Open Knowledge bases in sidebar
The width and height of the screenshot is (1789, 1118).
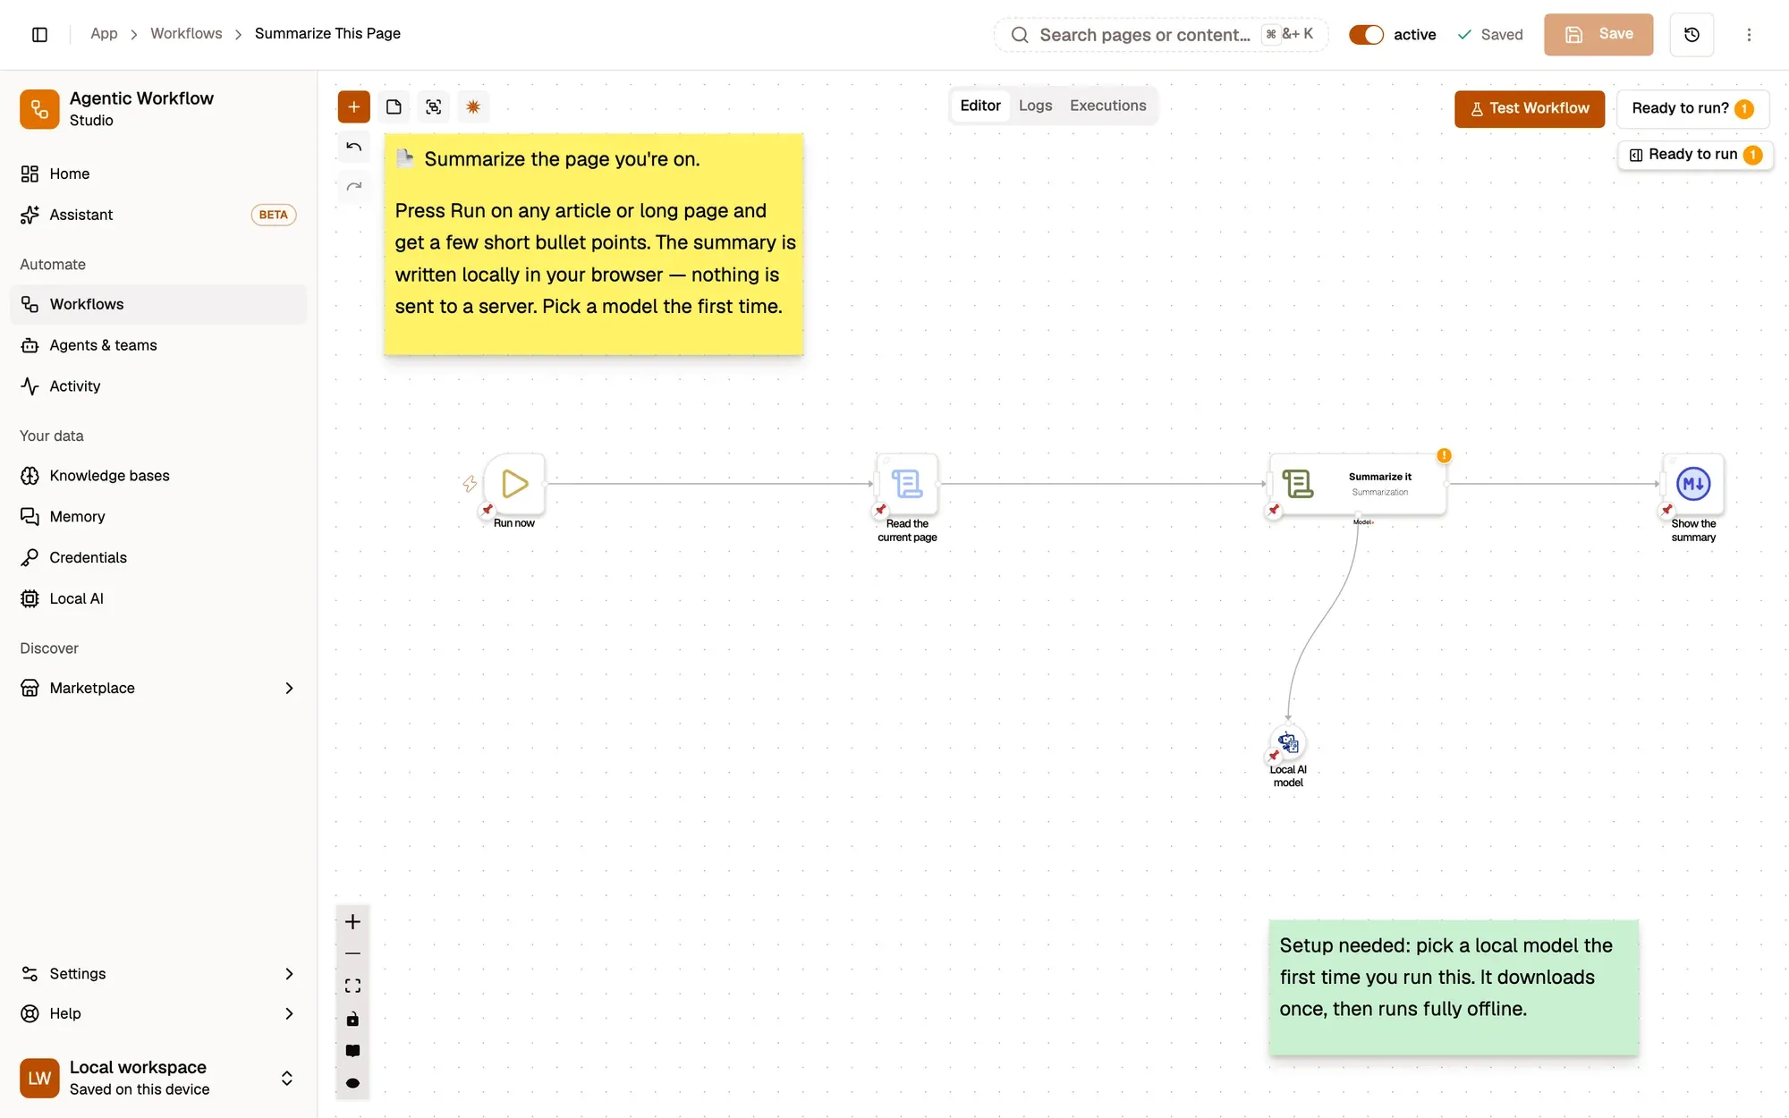tap(158, 476)
